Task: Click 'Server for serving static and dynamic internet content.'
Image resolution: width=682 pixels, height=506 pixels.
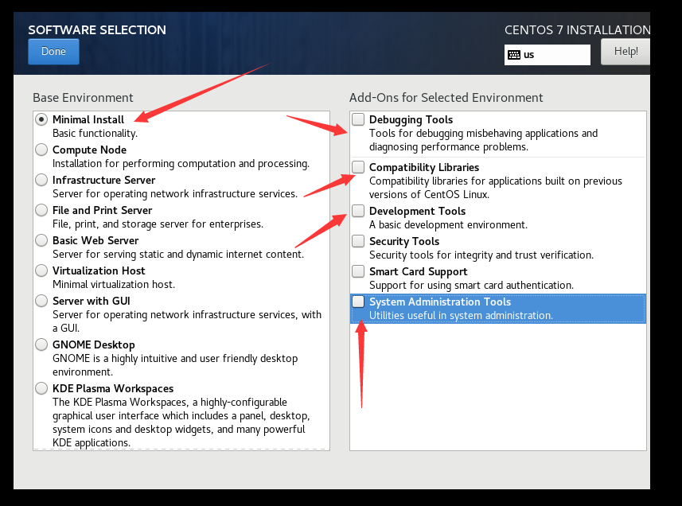Action: pyautogui.click(x=178, y=255)
